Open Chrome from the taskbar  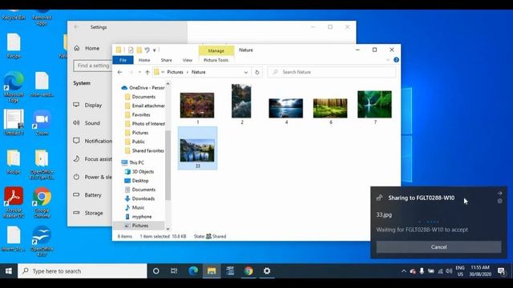tap(248, 271)
